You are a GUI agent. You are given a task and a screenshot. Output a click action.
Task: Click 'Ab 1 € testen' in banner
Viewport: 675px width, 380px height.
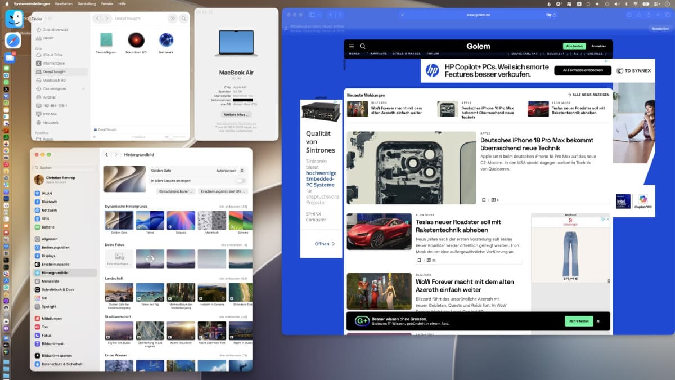(579, 321)
